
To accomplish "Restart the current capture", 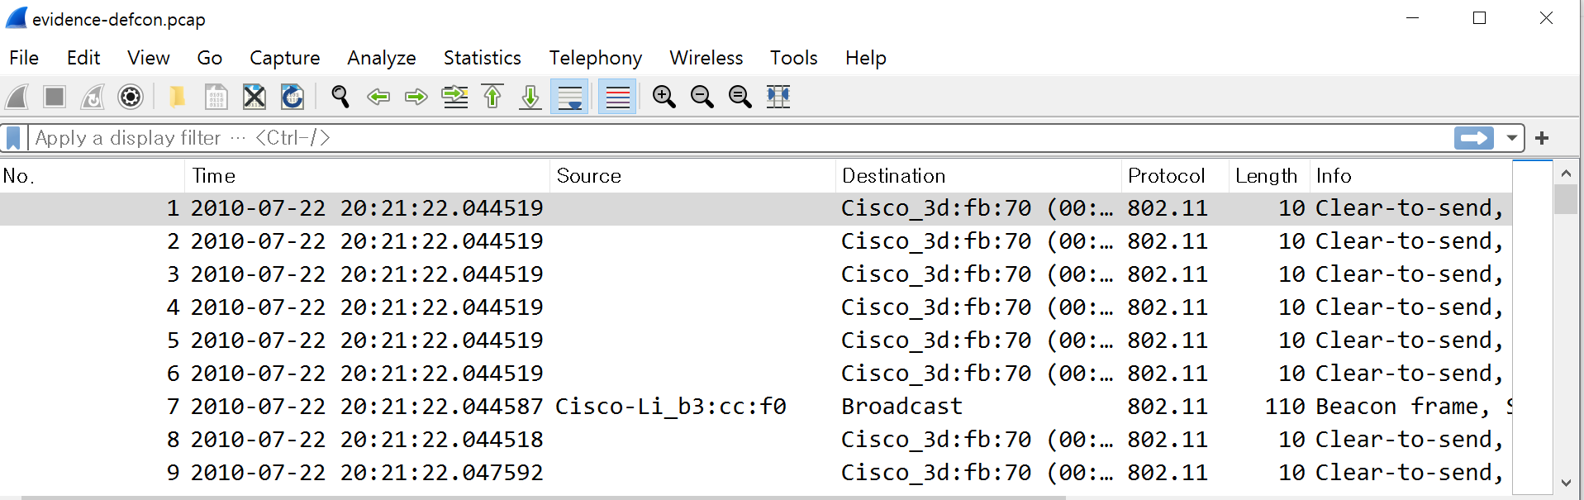I will (93, 97).
